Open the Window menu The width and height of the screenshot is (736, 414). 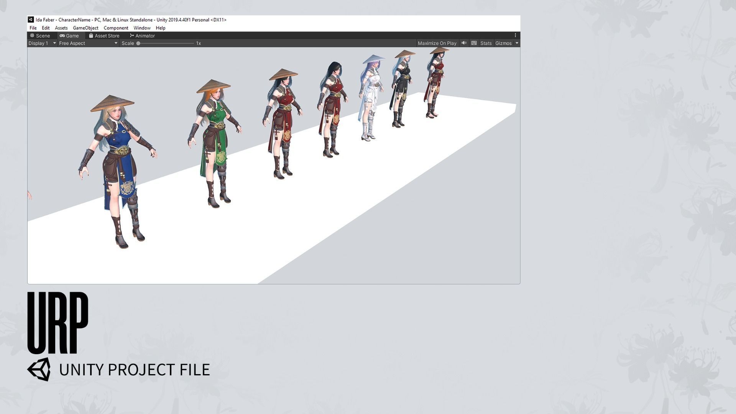(142, 28)
